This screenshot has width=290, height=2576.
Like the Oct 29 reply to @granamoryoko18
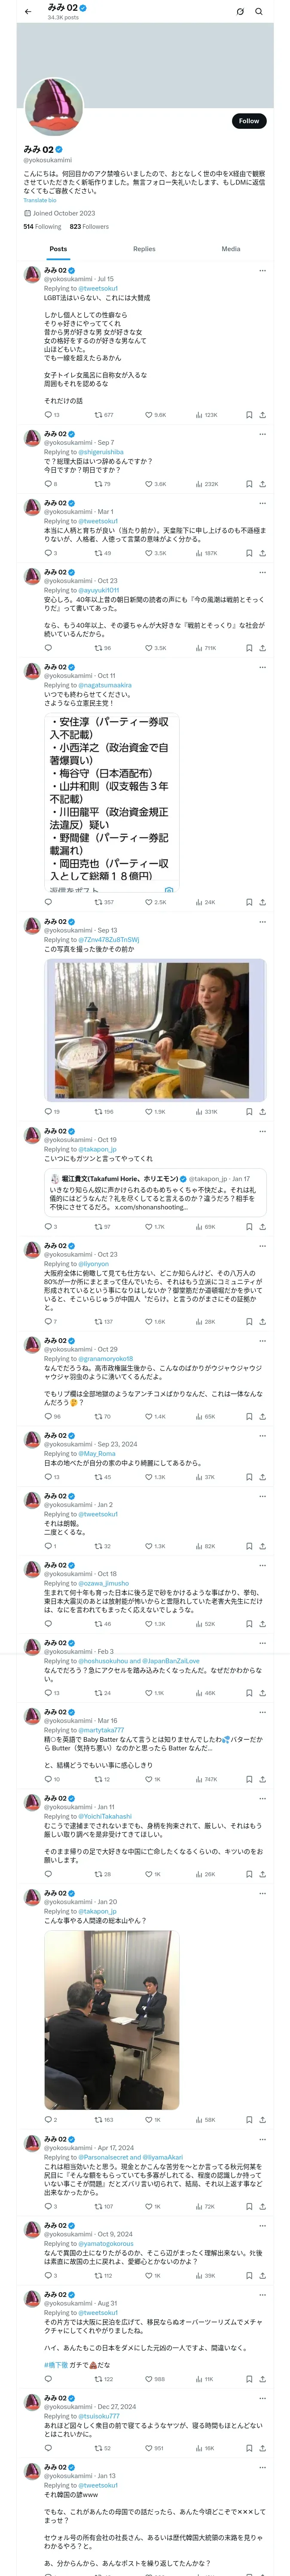tap(149, 1416)
